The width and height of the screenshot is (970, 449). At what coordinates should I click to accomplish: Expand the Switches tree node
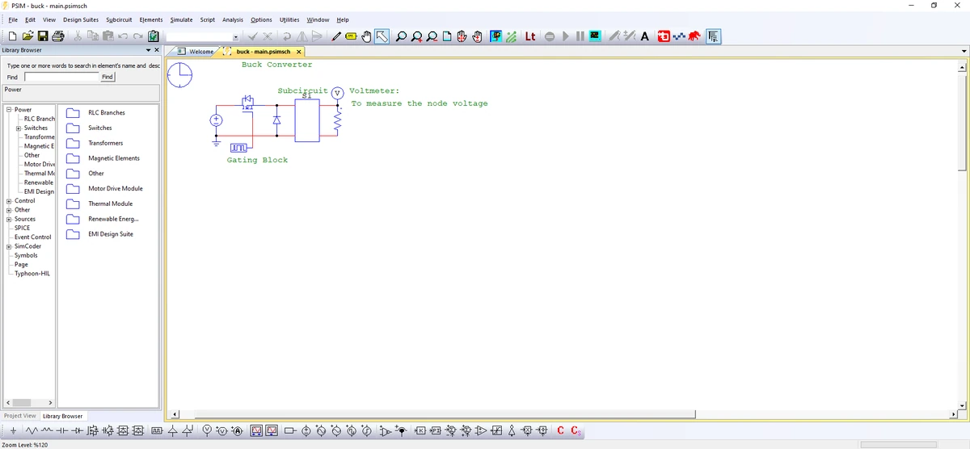18,128
